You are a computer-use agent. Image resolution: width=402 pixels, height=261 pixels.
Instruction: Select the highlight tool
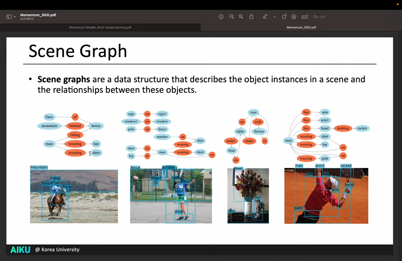click(x=294, y=17)
